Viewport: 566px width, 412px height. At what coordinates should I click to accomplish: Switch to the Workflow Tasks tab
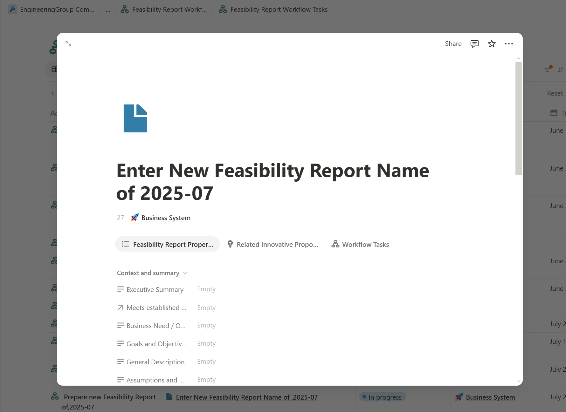[360, 244]
